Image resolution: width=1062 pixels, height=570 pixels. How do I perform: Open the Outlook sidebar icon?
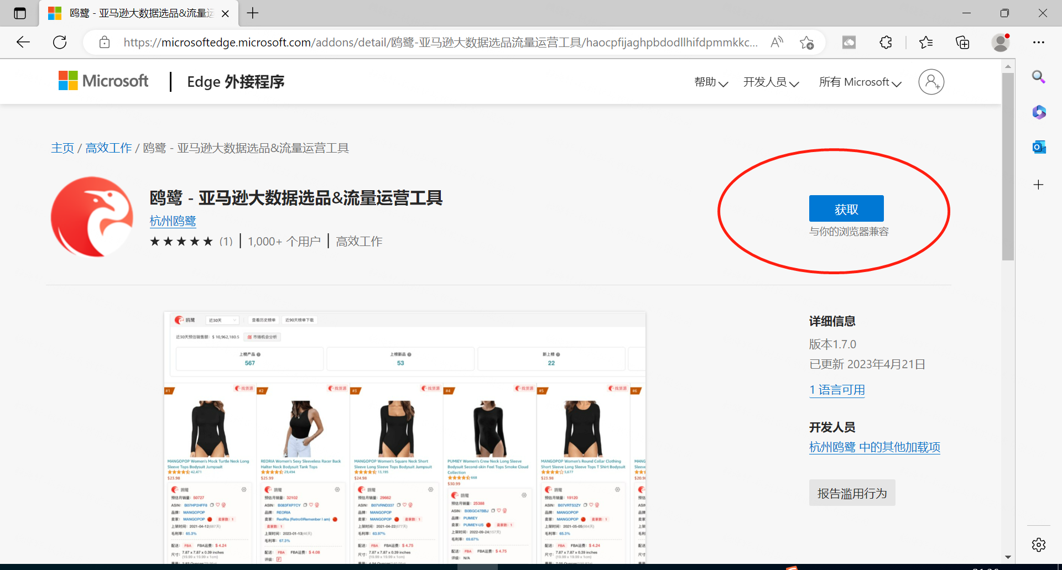point(1039,147)
